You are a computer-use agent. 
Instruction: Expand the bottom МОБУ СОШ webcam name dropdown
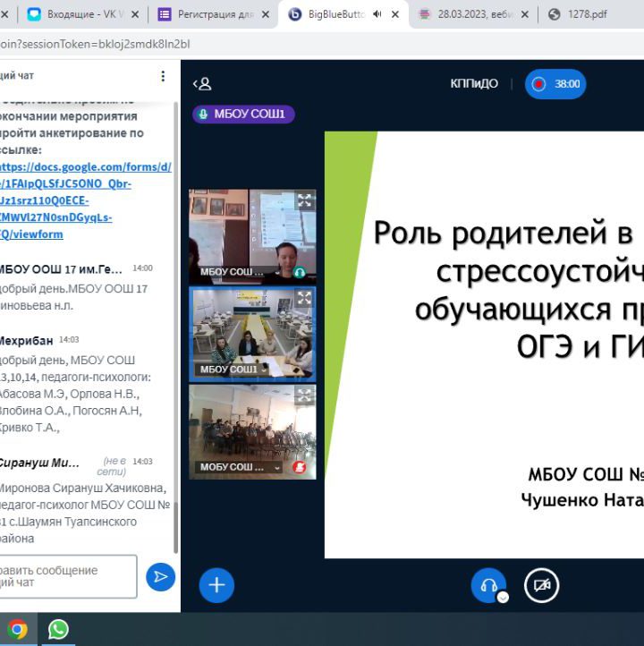[277, 467]
